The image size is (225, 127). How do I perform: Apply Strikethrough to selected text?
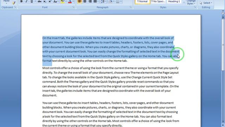[39, 1]
